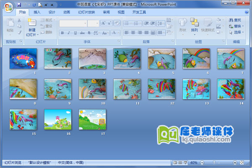Viewport: 252px width, 168px height.
Task: Click Find 查找 in editing group
Action: [x=235, y=20]
